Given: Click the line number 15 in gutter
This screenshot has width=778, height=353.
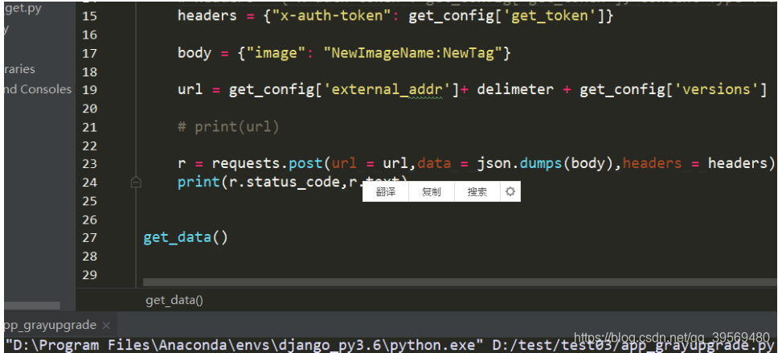Looking at the screenshot, I should click(89, 16).
